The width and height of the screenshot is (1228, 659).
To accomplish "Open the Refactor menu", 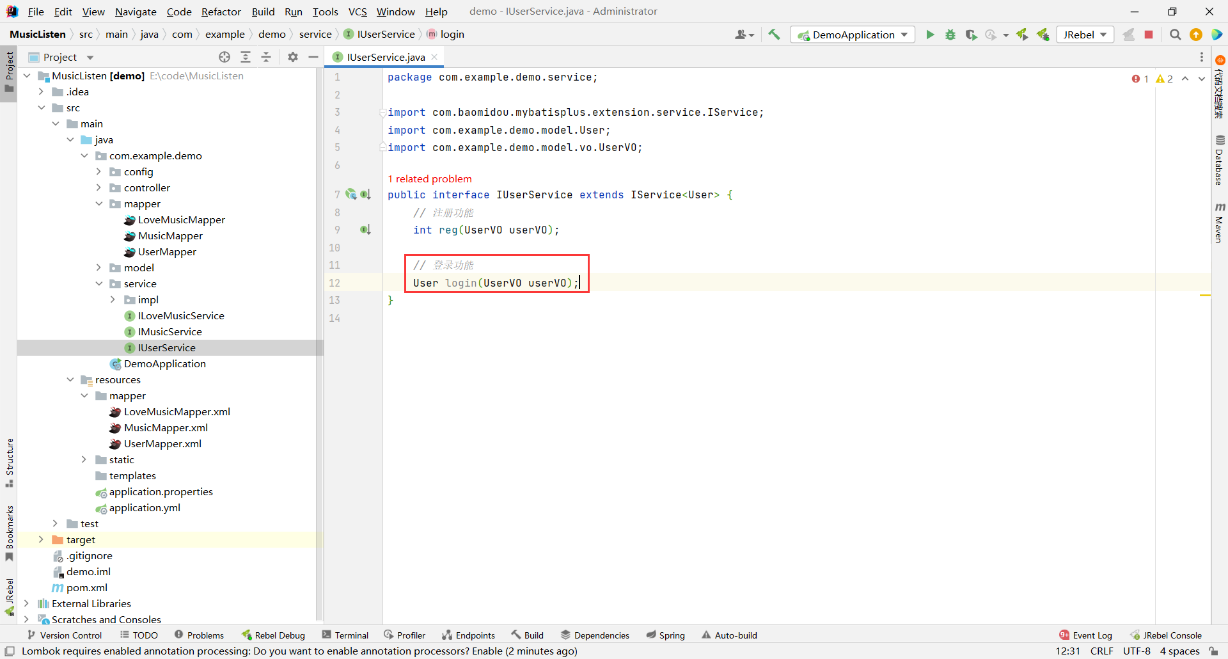I will click(x=221, y=12).
